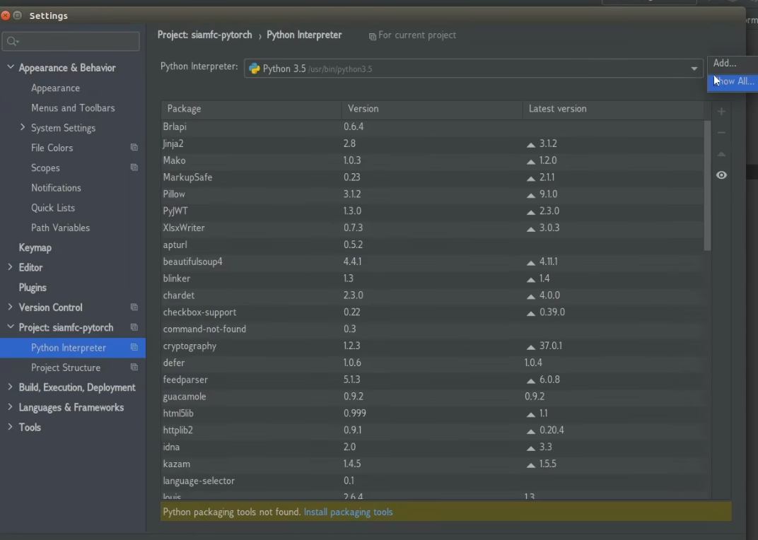
Task: Open the Keymap settings page
Action: 35,247
